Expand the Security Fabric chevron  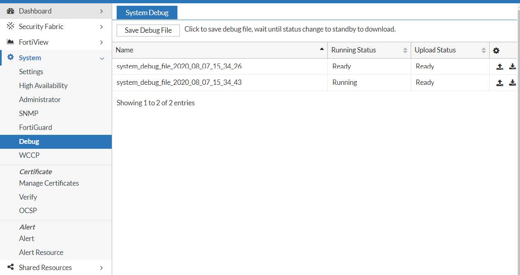pos(101,27)
